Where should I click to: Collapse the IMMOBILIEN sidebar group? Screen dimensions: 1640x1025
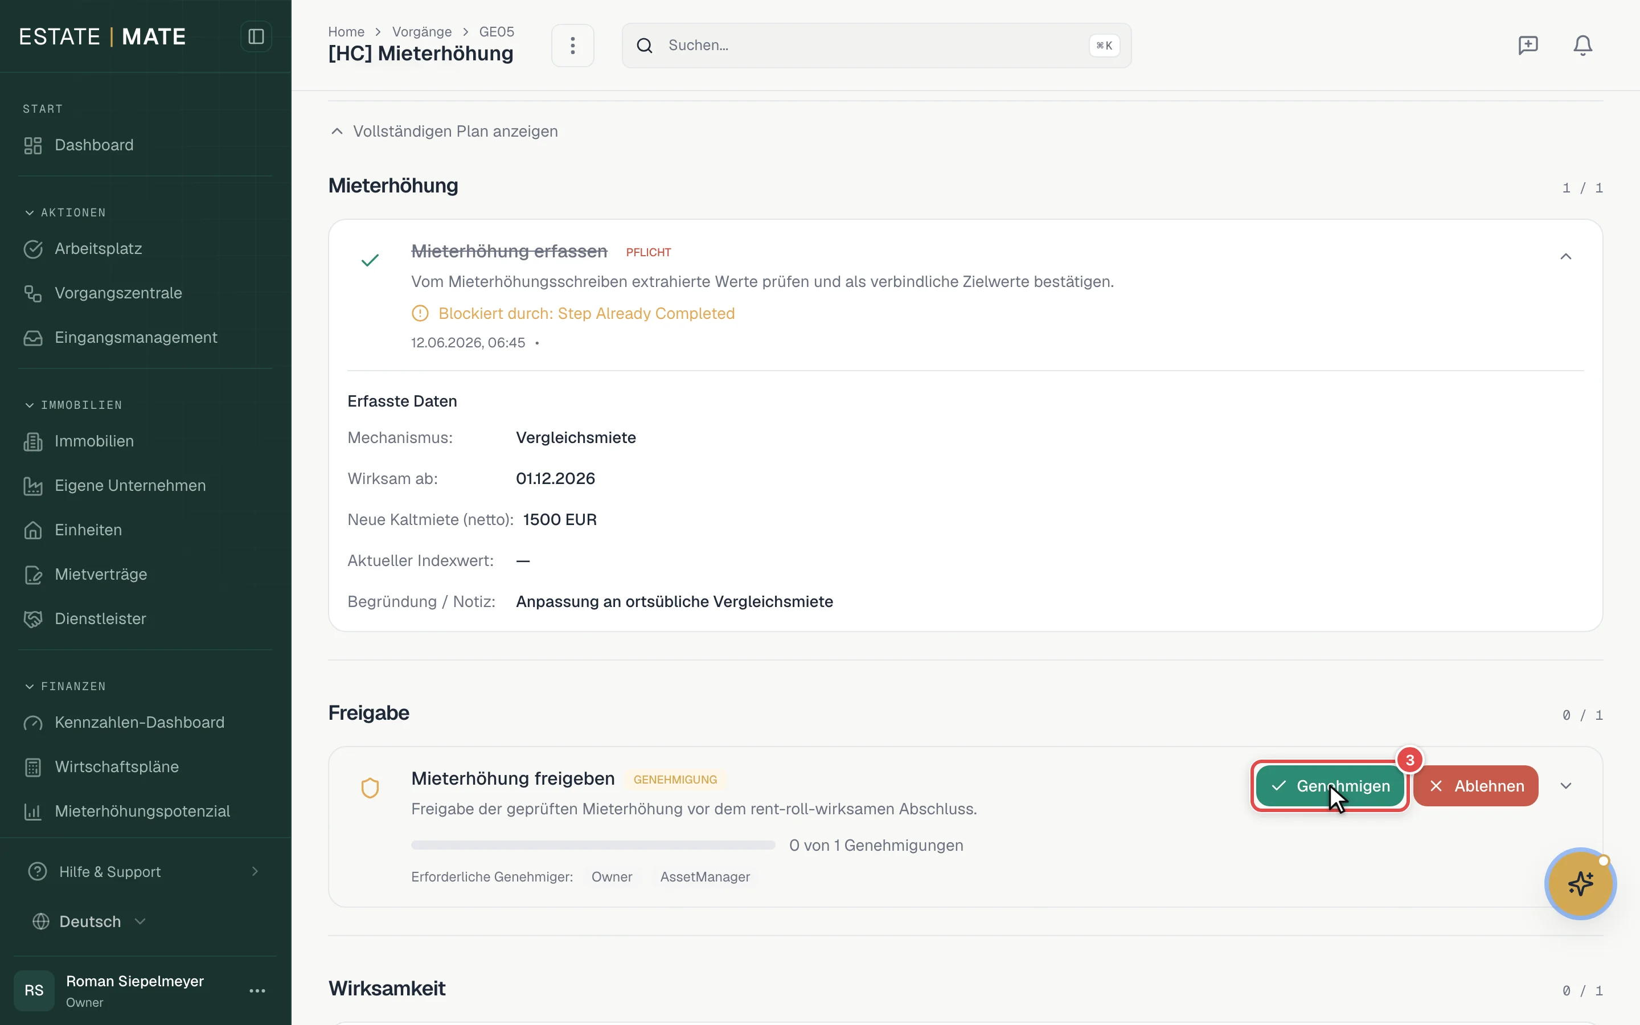(x=73, y=405)
